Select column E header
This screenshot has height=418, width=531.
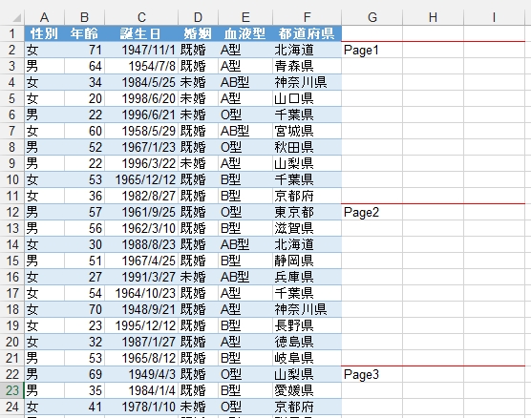[245, 17]
